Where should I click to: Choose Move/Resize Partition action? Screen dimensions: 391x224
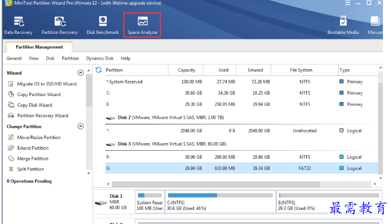coord(34,138)
